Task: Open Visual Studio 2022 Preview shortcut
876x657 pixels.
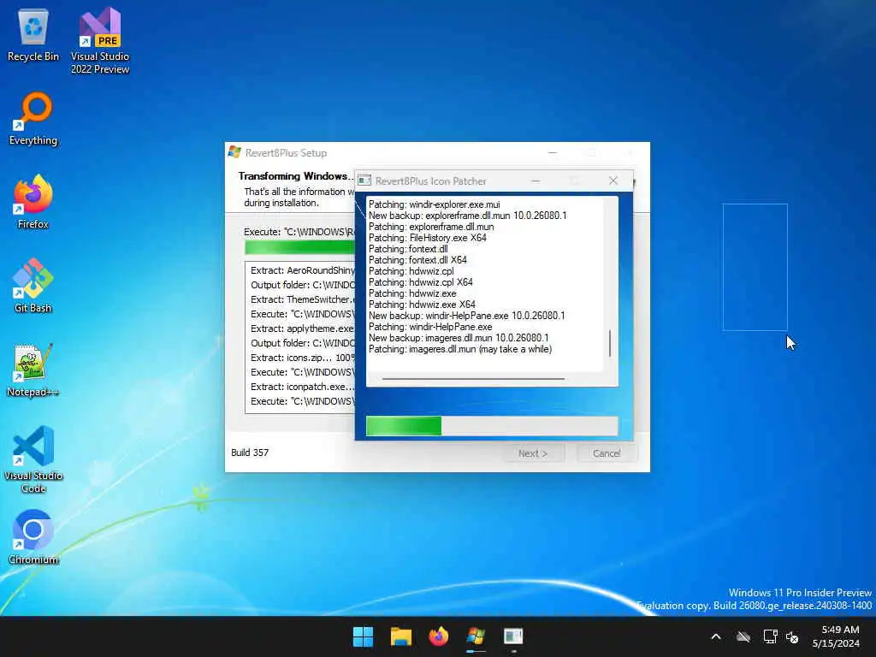Action: [x=99, y=40]
